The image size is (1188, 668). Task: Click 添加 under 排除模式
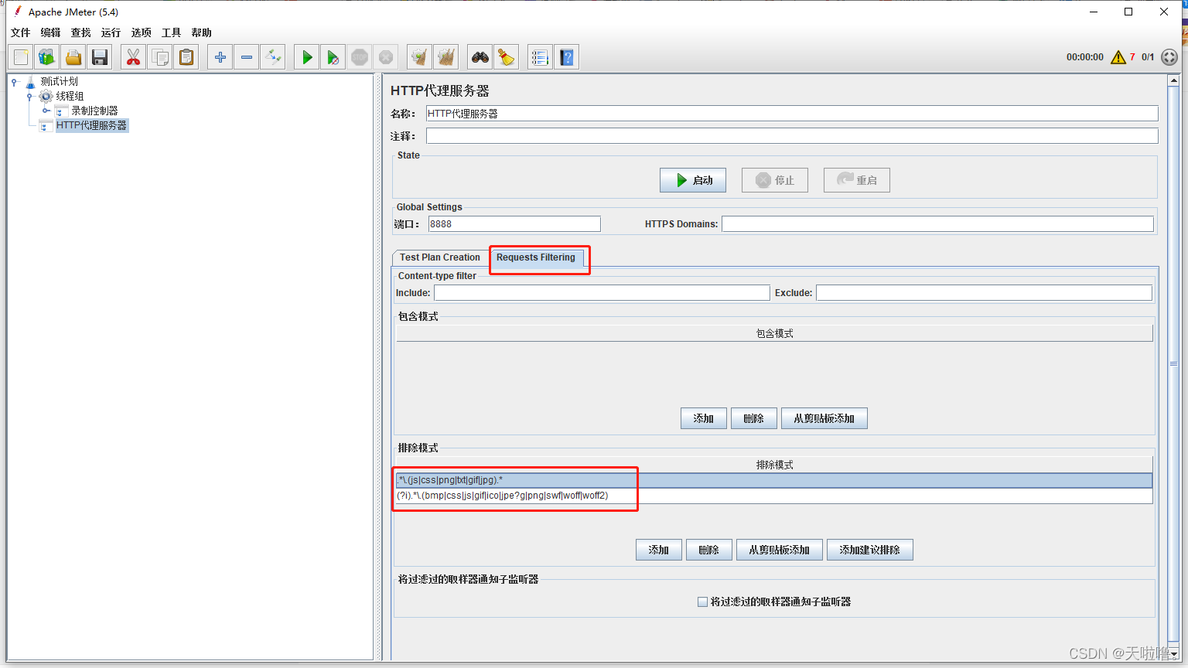[x=659, y=550]
